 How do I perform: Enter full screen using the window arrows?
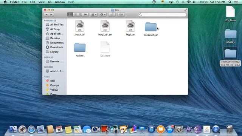(x=186, y=10)
